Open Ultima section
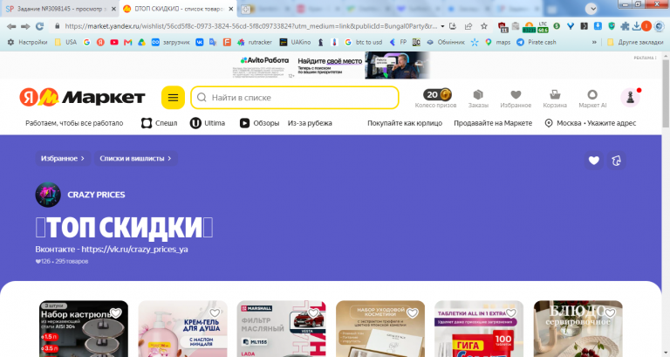The height and width of the screenshot is (357, 670). [x=208, y=123]
